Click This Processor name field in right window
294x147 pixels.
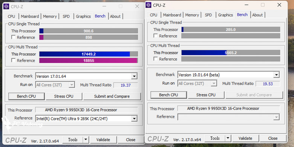click(x=228, y=108)
